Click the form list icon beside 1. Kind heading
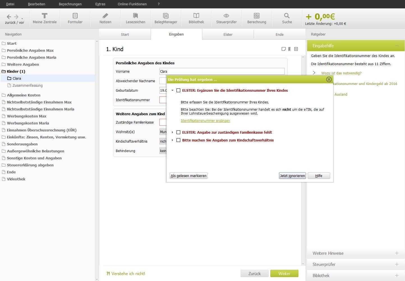The image size is (405, 281). coord(296,49)
